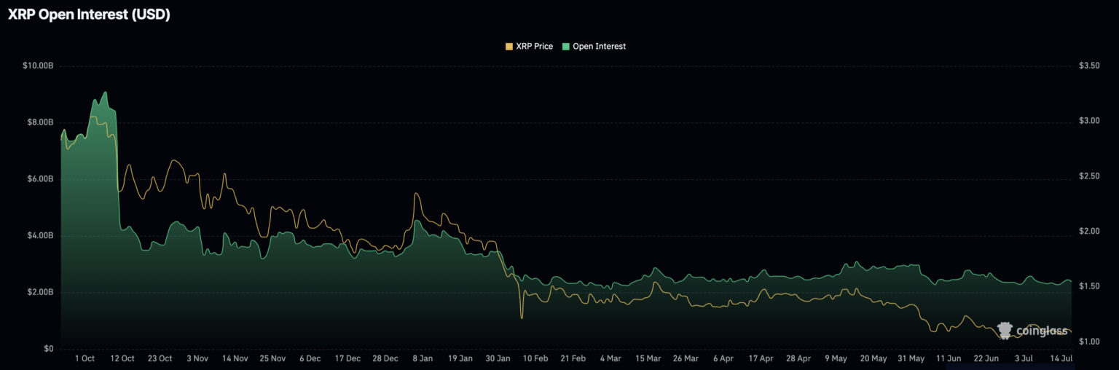This screenshot has height=370, width=1119.
Task: Click the 3 Jul date label
Action: pyautogui.click(x=1024, y=359)
